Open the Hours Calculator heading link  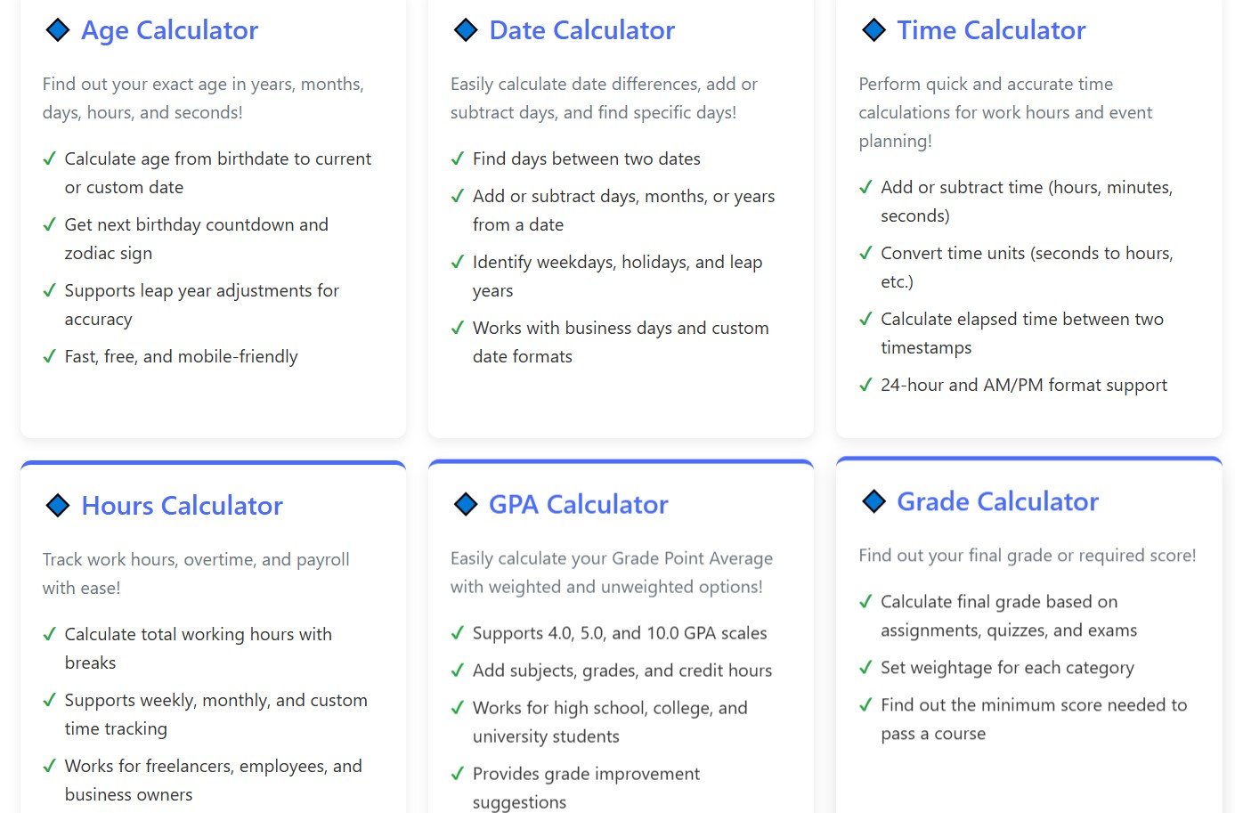coord(182,506)
